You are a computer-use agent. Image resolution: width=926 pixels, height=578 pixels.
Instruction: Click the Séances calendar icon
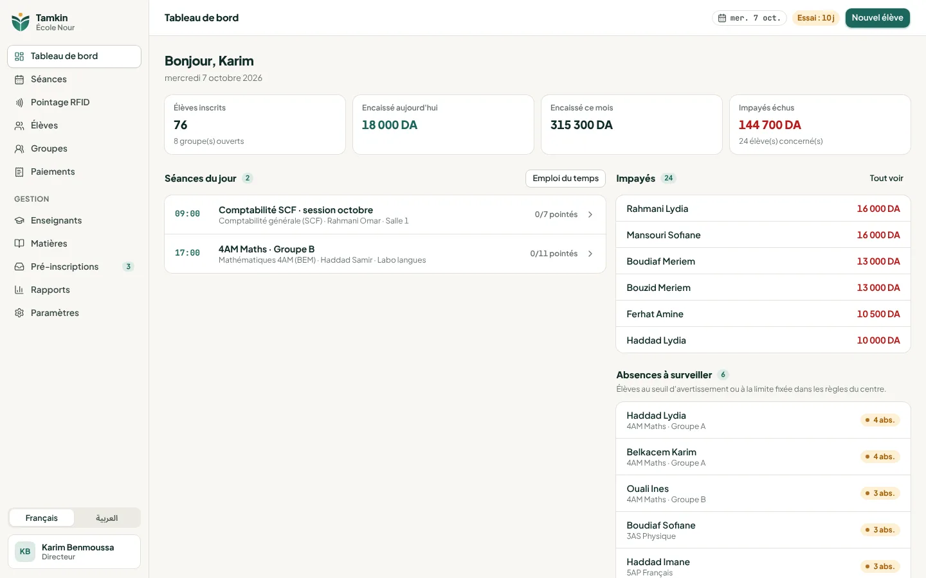click(19, 80)
